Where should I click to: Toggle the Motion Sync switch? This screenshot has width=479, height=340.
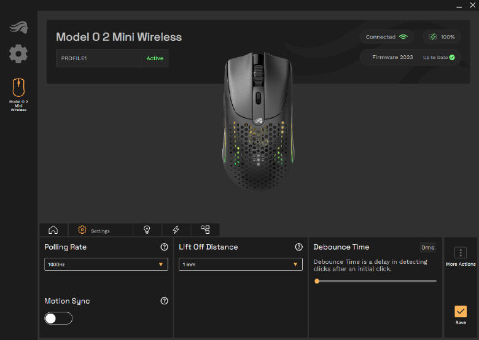(x=58, y=319)
